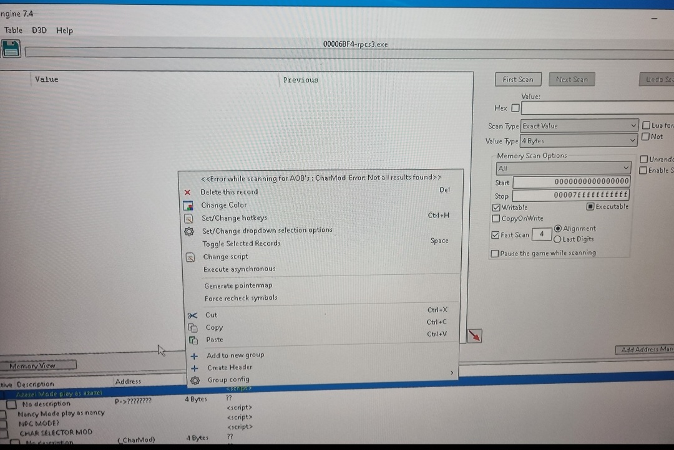Open the Scan Type dropdown
The image size is (674, 450).
(x=579, y=126)
